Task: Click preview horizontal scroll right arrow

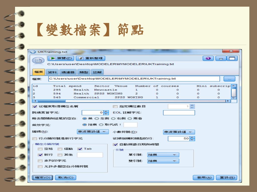Action: pyautogui.click(x=228, y=101)
